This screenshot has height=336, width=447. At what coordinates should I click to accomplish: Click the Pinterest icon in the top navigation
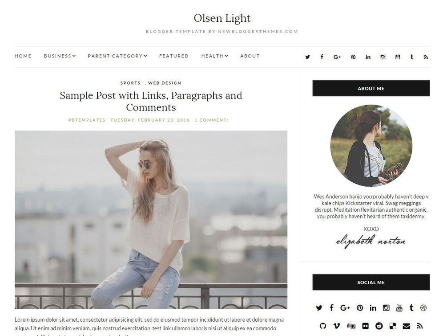click(x=353, y=57)
